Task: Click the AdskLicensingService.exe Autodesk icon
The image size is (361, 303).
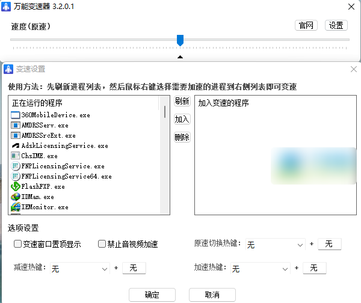Action: pos(16,145)
